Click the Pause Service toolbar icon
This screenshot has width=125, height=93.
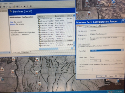(28, 6)
